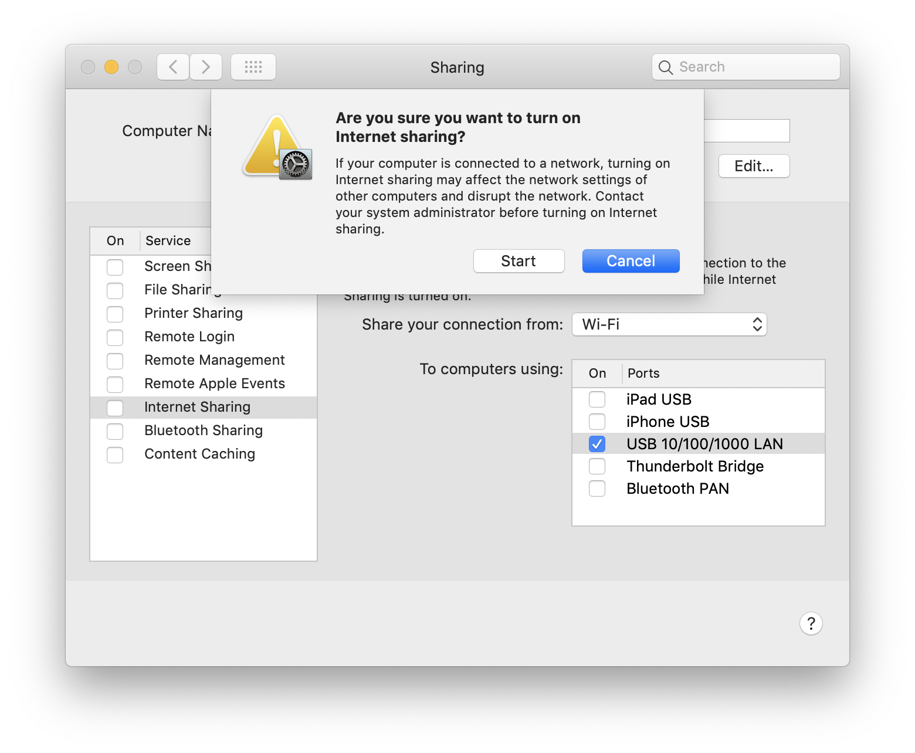Viewport: 915px width, 753px height.
Task: Click the warning icon in the dialog
Action: 277,147
